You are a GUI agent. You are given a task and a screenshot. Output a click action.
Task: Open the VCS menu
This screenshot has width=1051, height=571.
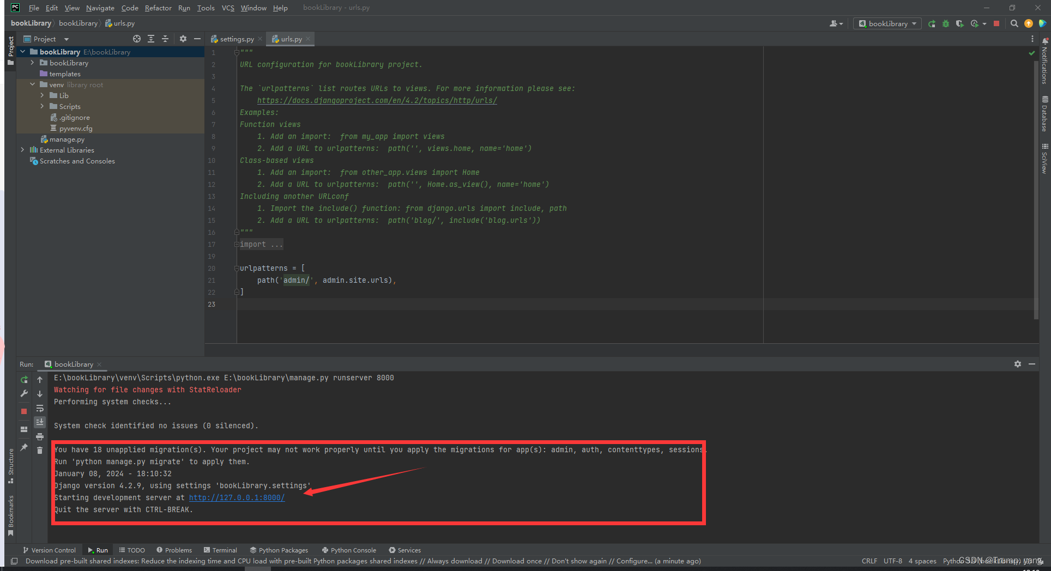[x=227, y=8]
